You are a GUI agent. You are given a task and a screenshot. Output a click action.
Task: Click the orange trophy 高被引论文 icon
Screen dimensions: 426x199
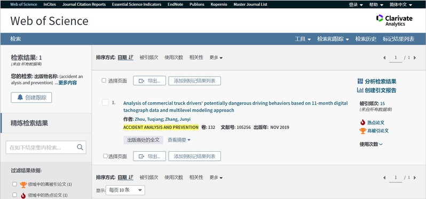pyautogui.click(x=362, y=131)
